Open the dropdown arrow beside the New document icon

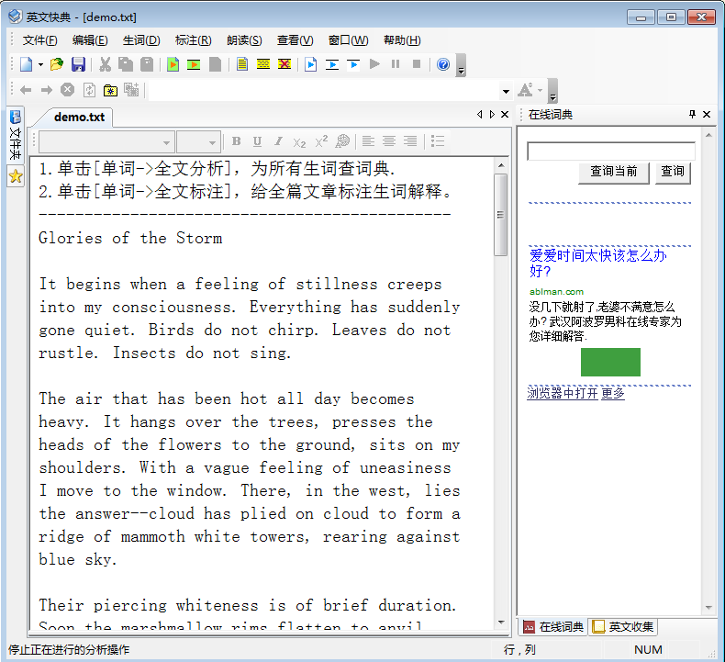click(x=40, y=64)
